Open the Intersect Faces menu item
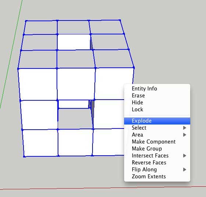This screenshot has width=206, height=197. point(150,156)
